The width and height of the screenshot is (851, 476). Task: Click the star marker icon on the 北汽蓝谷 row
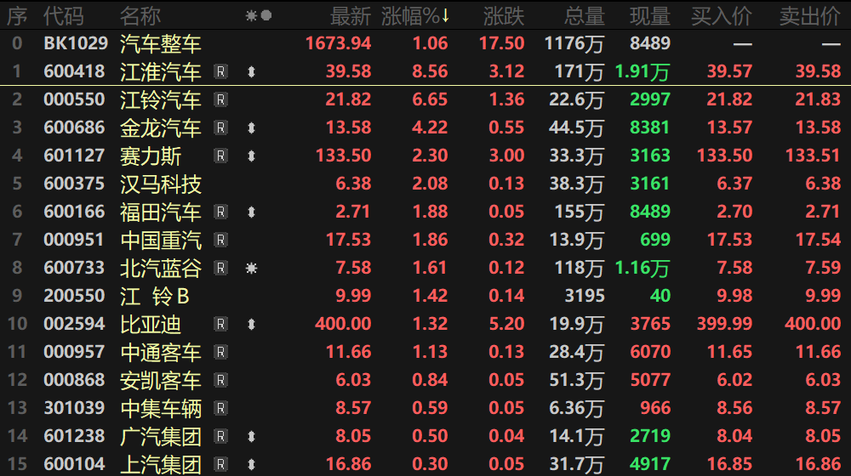(251, 269)
